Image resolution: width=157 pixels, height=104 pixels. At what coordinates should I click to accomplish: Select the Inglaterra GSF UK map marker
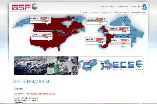tap(96, 20)
